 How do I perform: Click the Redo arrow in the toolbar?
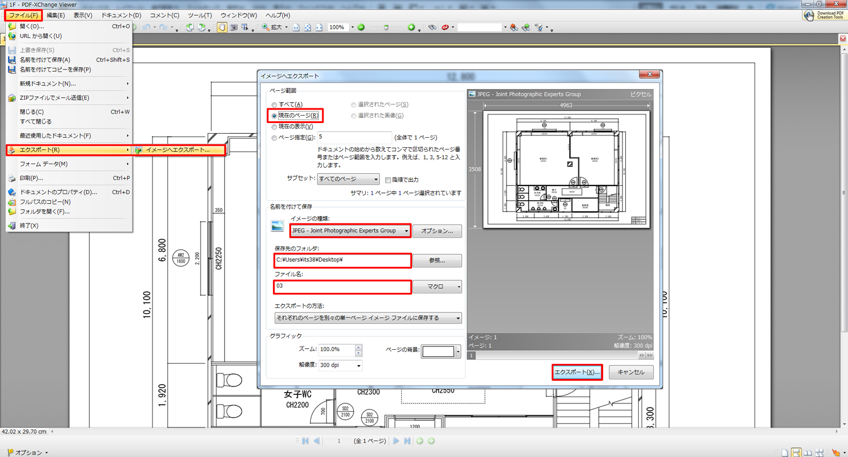[163, 27]
